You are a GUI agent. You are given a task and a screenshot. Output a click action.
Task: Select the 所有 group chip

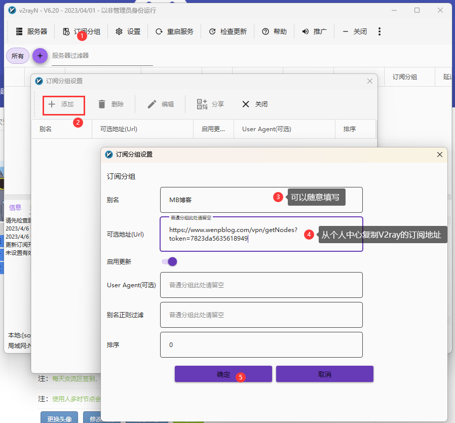point(18,56)
